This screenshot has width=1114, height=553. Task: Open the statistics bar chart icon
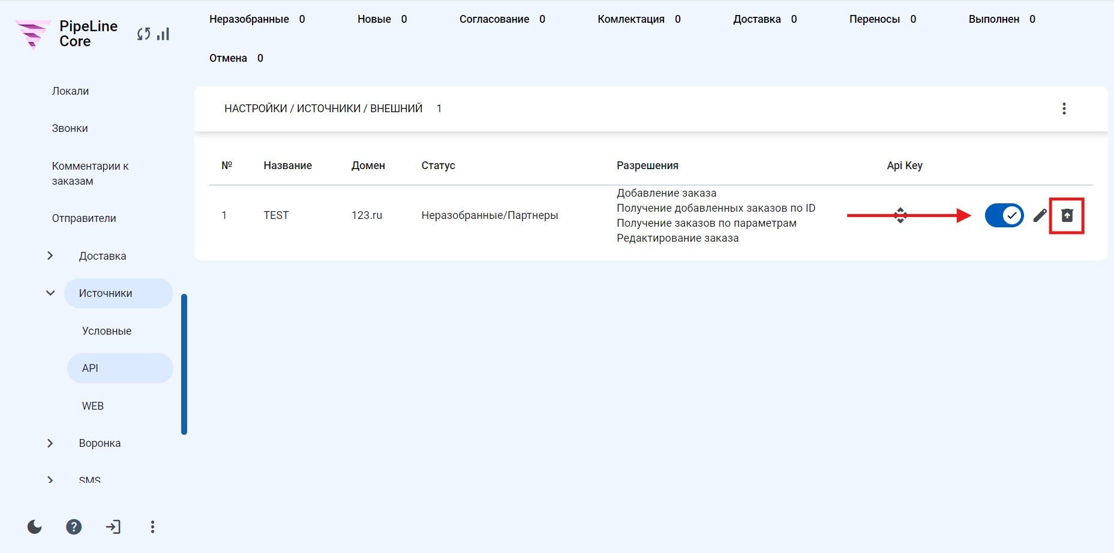pos(163,34)
